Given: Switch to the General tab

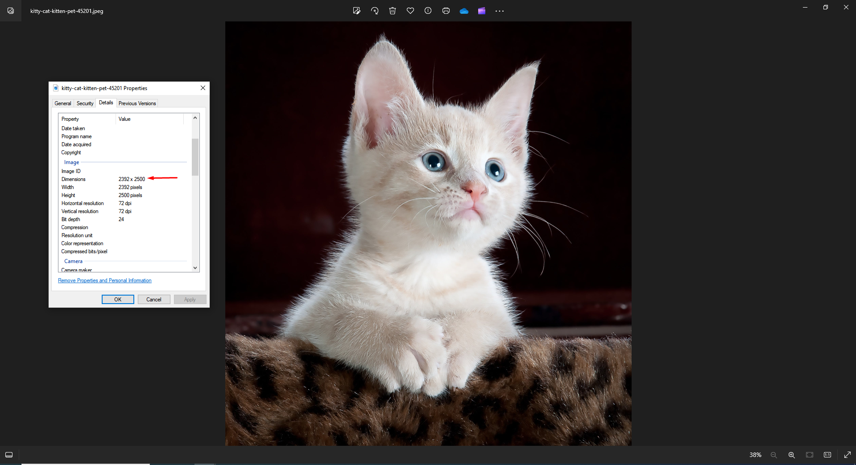Looking at the screenshot, I should 63,103.
